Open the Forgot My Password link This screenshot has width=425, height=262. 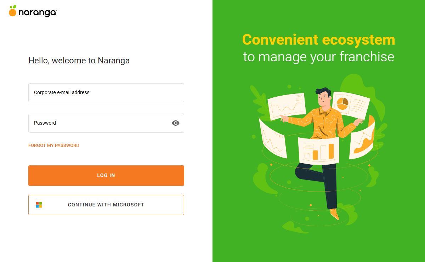(54, 146)
